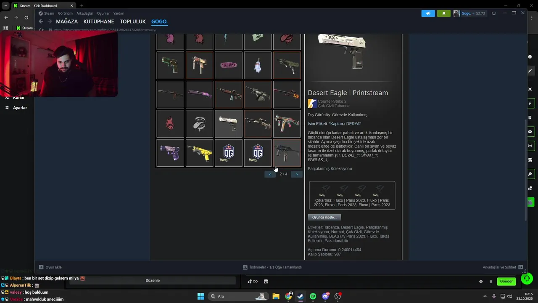The width and height of the screenshot is (538, 303).
Task: Select the green pistol inventory item
Action: [170, 65]
